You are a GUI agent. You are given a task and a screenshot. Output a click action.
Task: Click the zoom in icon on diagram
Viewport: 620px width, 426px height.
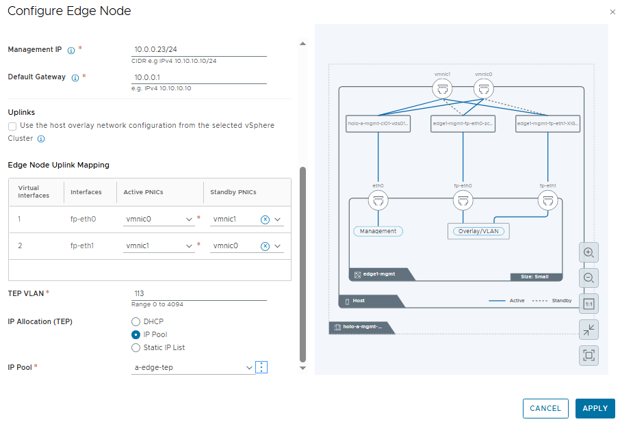click(588, 252)
